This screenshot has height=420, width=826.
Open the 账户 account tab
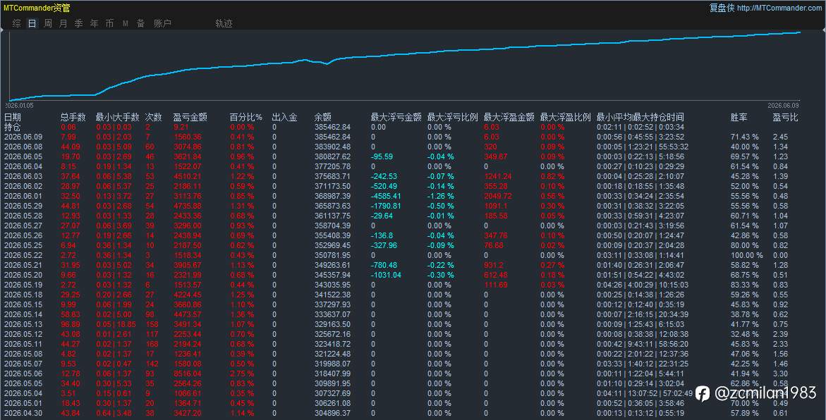click(162, 23)
